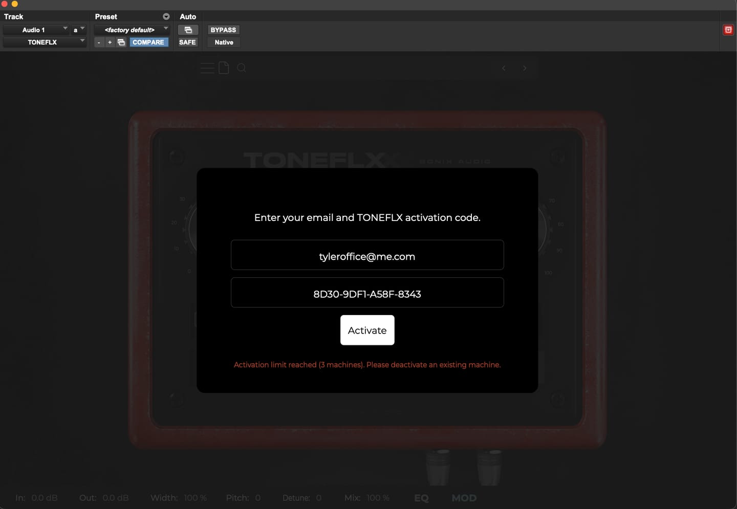The height and width of the screenshot is (509, 737).
Task: Go to previous preset with left chevron
Action: [504, 68]
